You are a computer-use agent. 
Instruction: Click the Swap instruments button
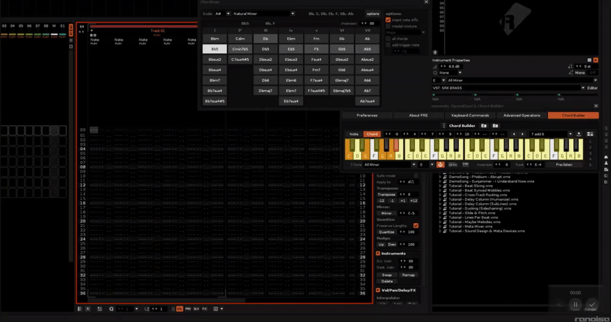[x=387, y=275]
